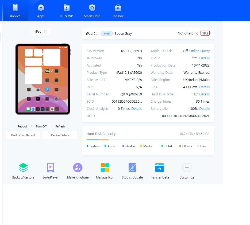Switch to the Apps tab
The height and width of the screenshot is (225, 250).
41,11
